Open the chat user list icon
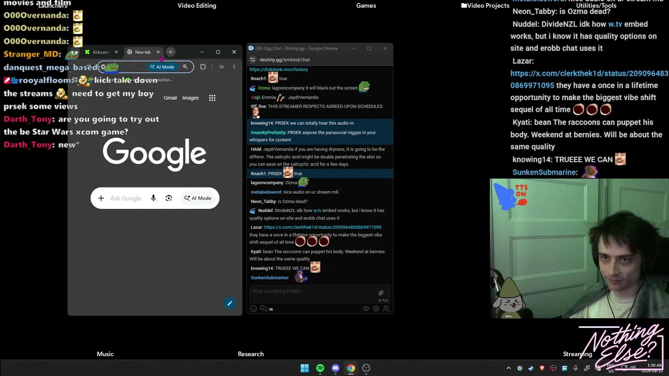The image size is (669, 376). click(386, 309)
